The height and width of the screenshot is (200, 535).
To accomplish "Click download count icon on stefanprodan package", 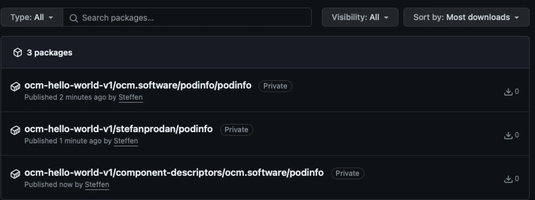I will tap(508, 135).
